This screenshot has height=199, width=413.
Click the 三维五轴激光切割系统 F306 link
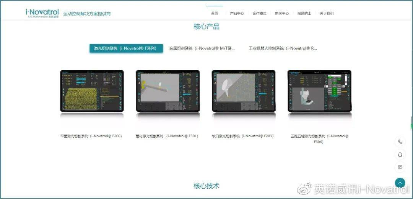tap(319, 139)
